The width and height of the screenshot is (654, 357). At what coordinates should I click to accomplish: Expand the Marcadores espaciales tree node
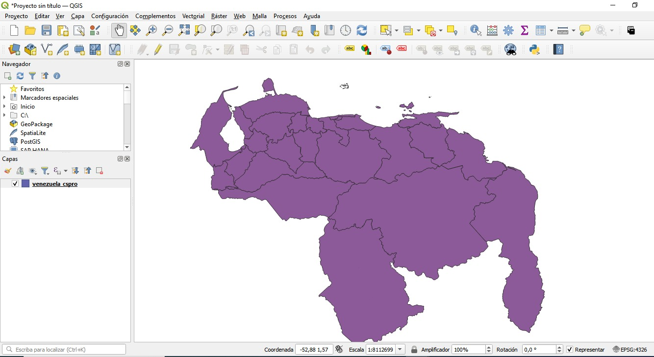pos(4,98)
